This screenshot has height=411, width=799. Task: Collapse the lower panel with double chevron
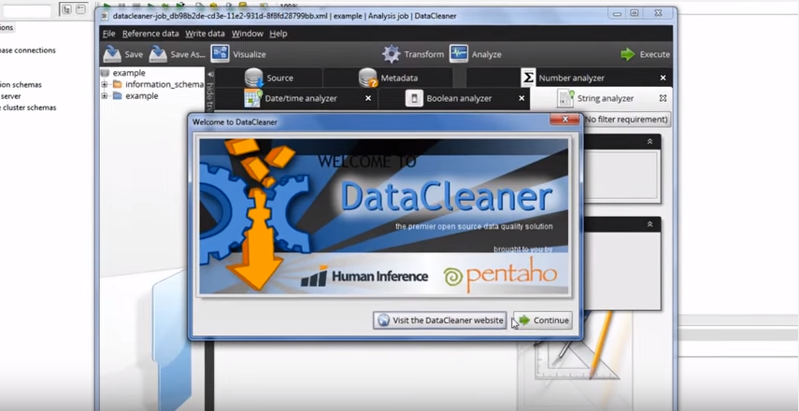click(649, 224)
